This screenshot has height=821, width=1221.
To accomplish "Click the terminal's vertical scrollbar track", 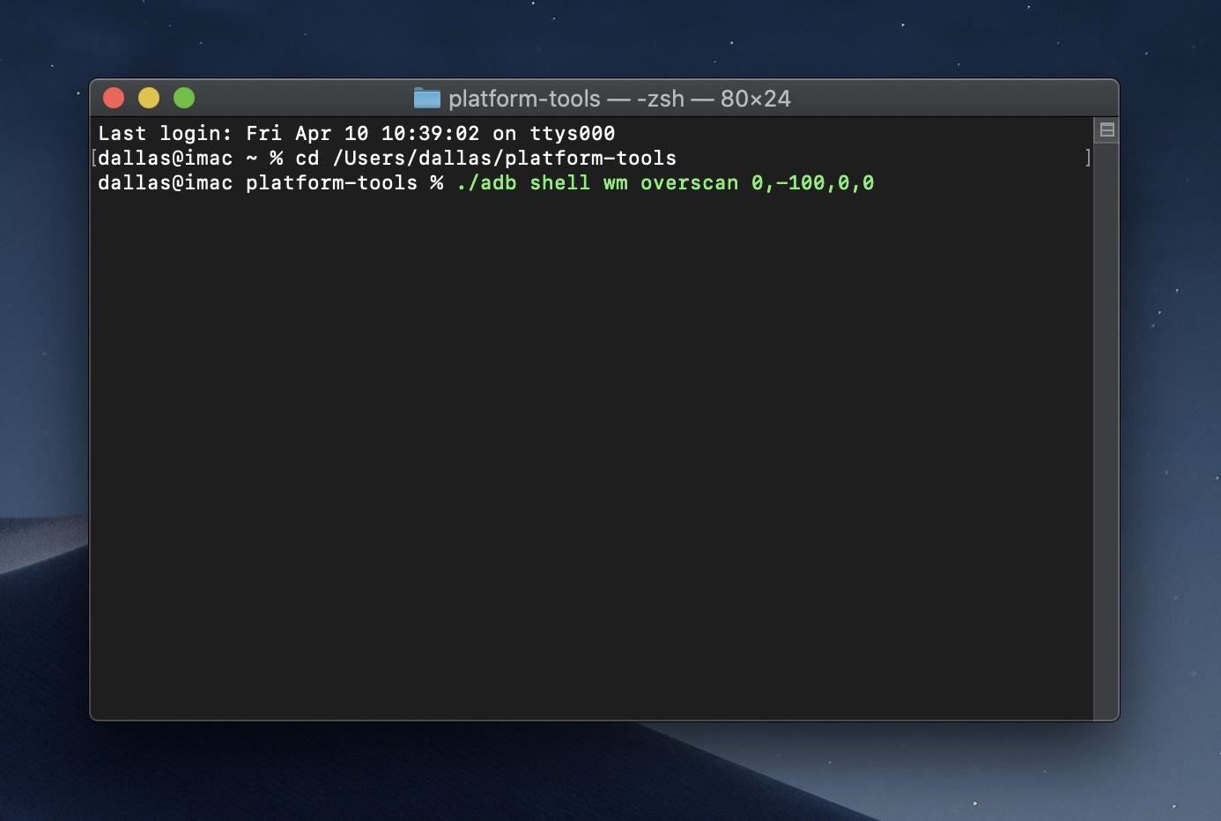I will tap(1106, 432).
